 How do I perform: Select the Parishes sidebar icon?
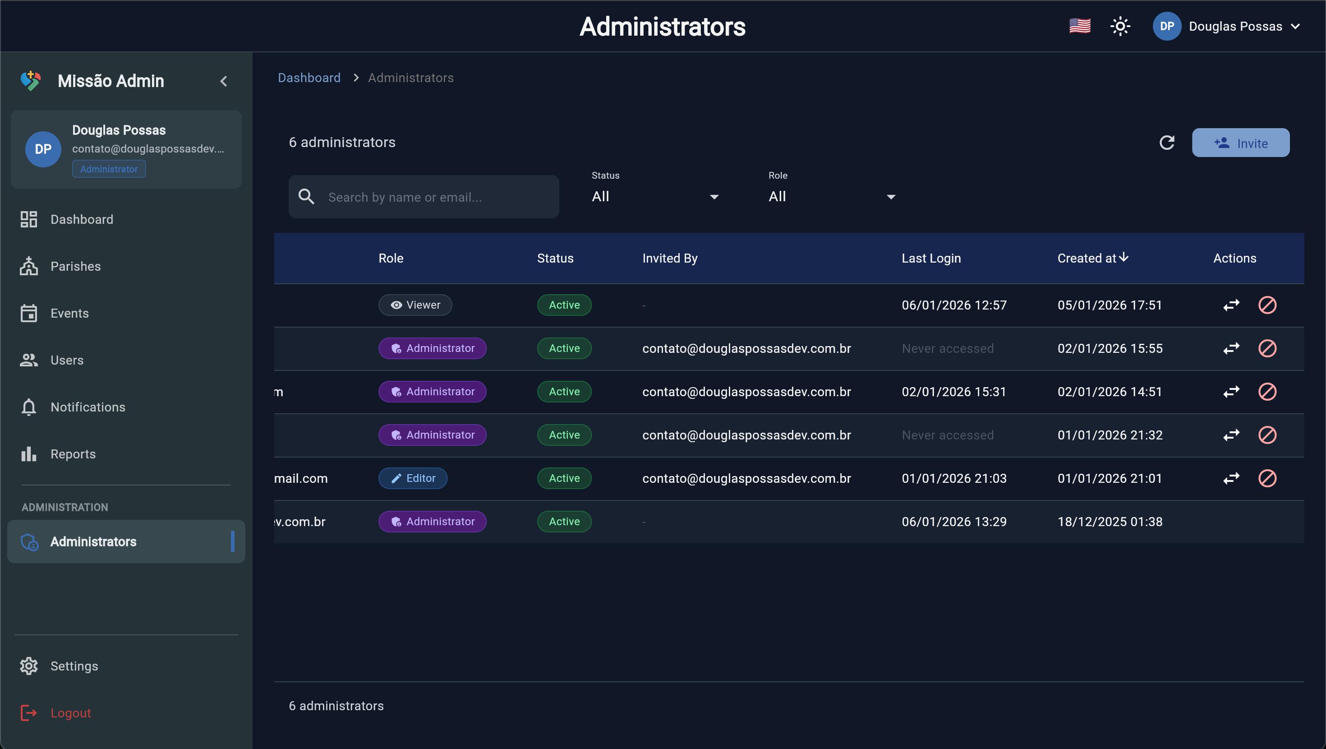coord(29,266)
